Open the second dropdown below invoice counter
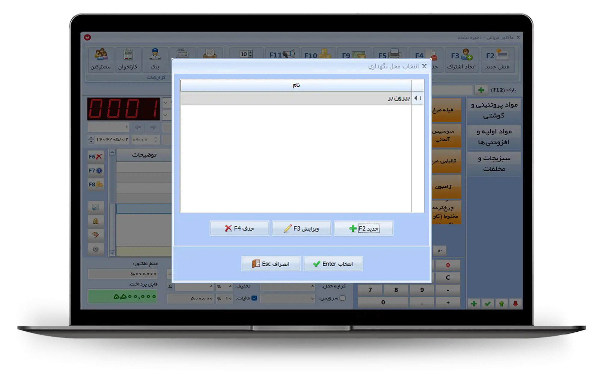Image resolution: width=602 pixels, height=375 pixels. 166,115
